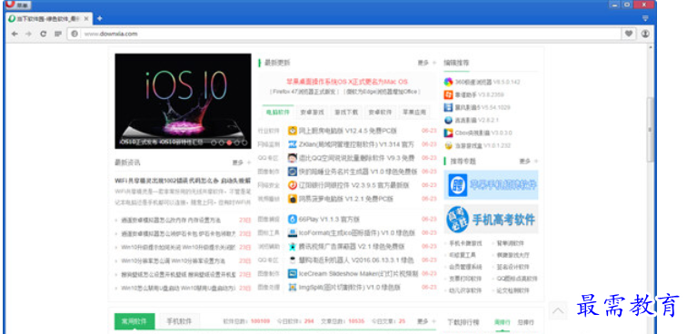Screen dimensions: 687x334
Task: Click the iOS 10 slideshow banner
Action: click(184, 101)
